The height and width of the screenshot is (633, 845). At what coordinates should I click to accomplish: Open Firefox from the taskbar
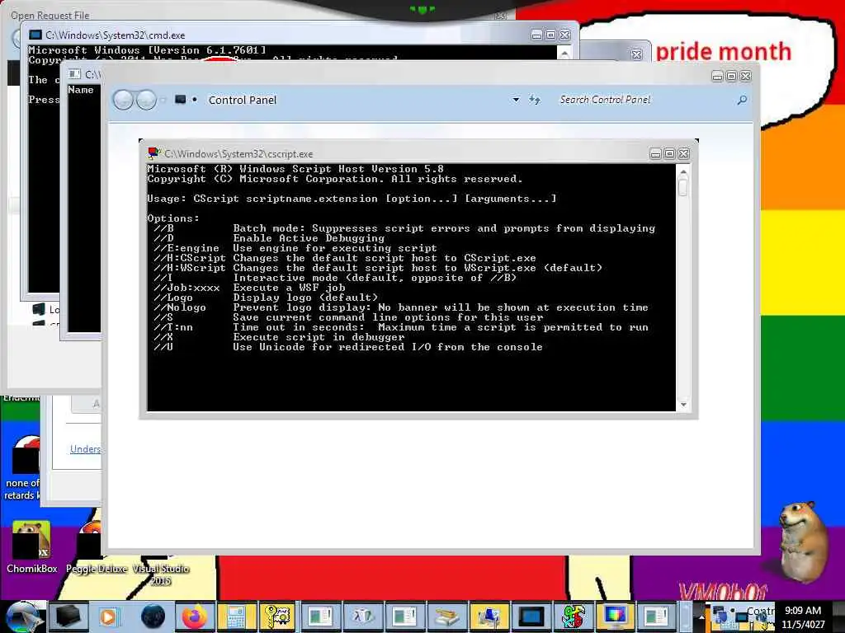[x=194, y=617]
